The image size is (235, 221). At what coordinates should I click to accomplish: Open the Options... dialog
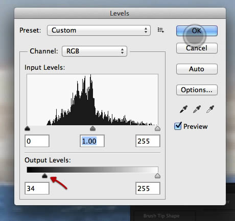pyautogui.click(x=197, y=90)
